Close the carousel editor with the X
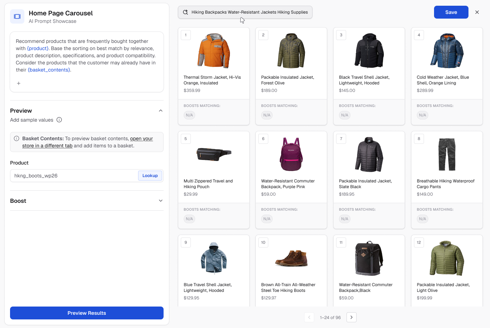The image size is (490, 328). coord(477,12)
